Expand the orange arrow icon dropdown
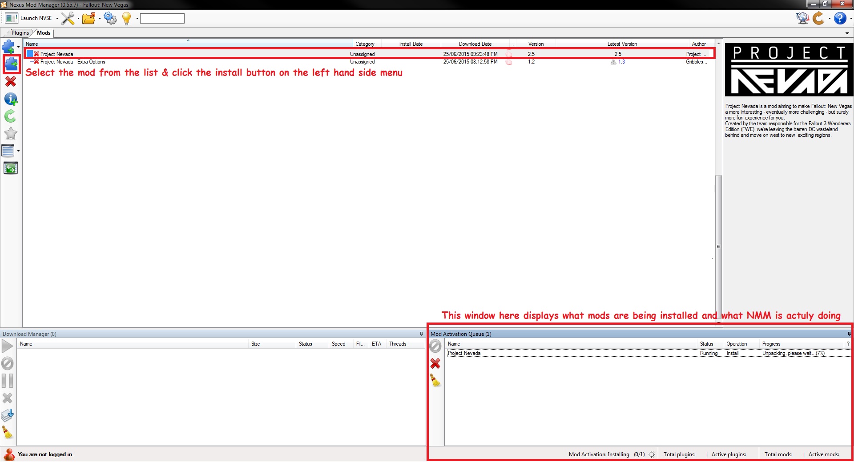The image size is (854, 462). point(830,19)
